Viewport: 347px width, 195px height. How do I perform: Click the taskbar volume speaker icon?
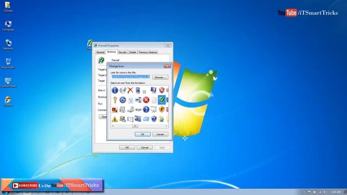(325, 192)
